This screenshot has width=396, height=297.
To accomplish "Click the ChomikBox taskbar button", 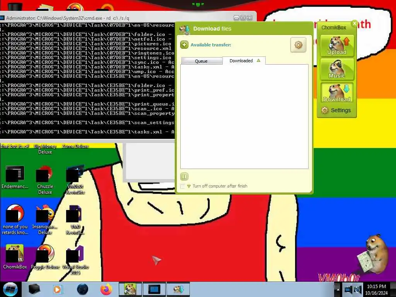I will click(x=130, y=289).
